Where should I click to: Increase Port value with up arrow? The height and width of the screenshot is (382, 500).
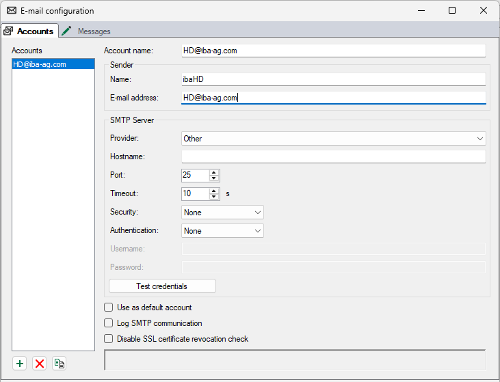(214, 172)
